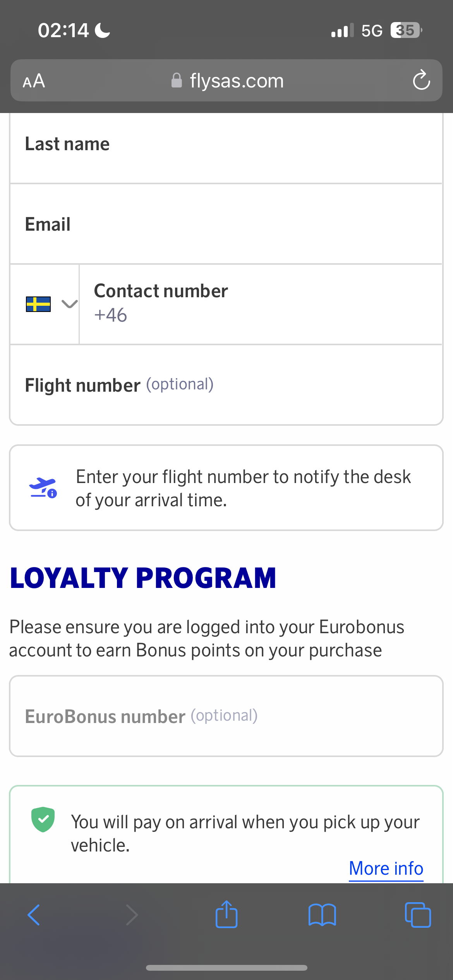Show open tabs overview icon
This screenshot has width=453, height=980.
click(418, 915)
